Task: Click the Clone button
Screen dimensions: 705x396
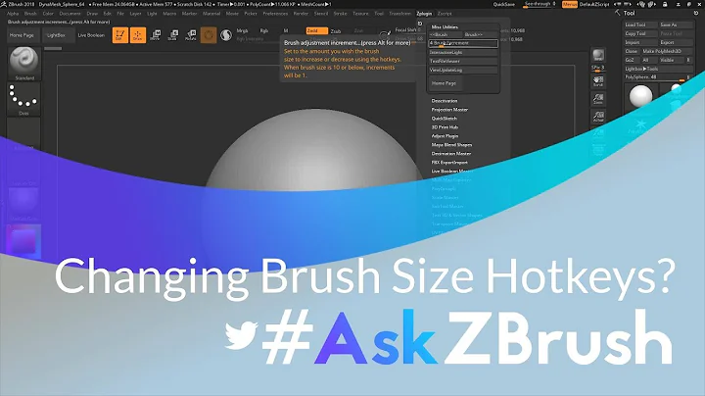Action: 632,51
